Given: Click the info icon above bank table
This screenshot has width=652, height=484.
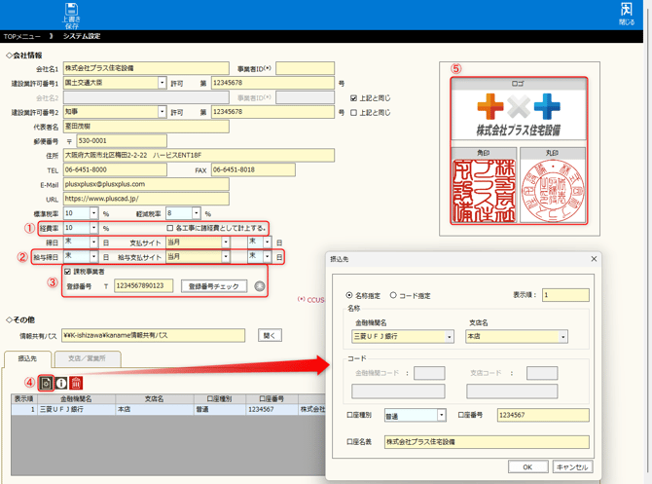Looking at the screenshot, I should pyautogui.click(x=60, y=383).
